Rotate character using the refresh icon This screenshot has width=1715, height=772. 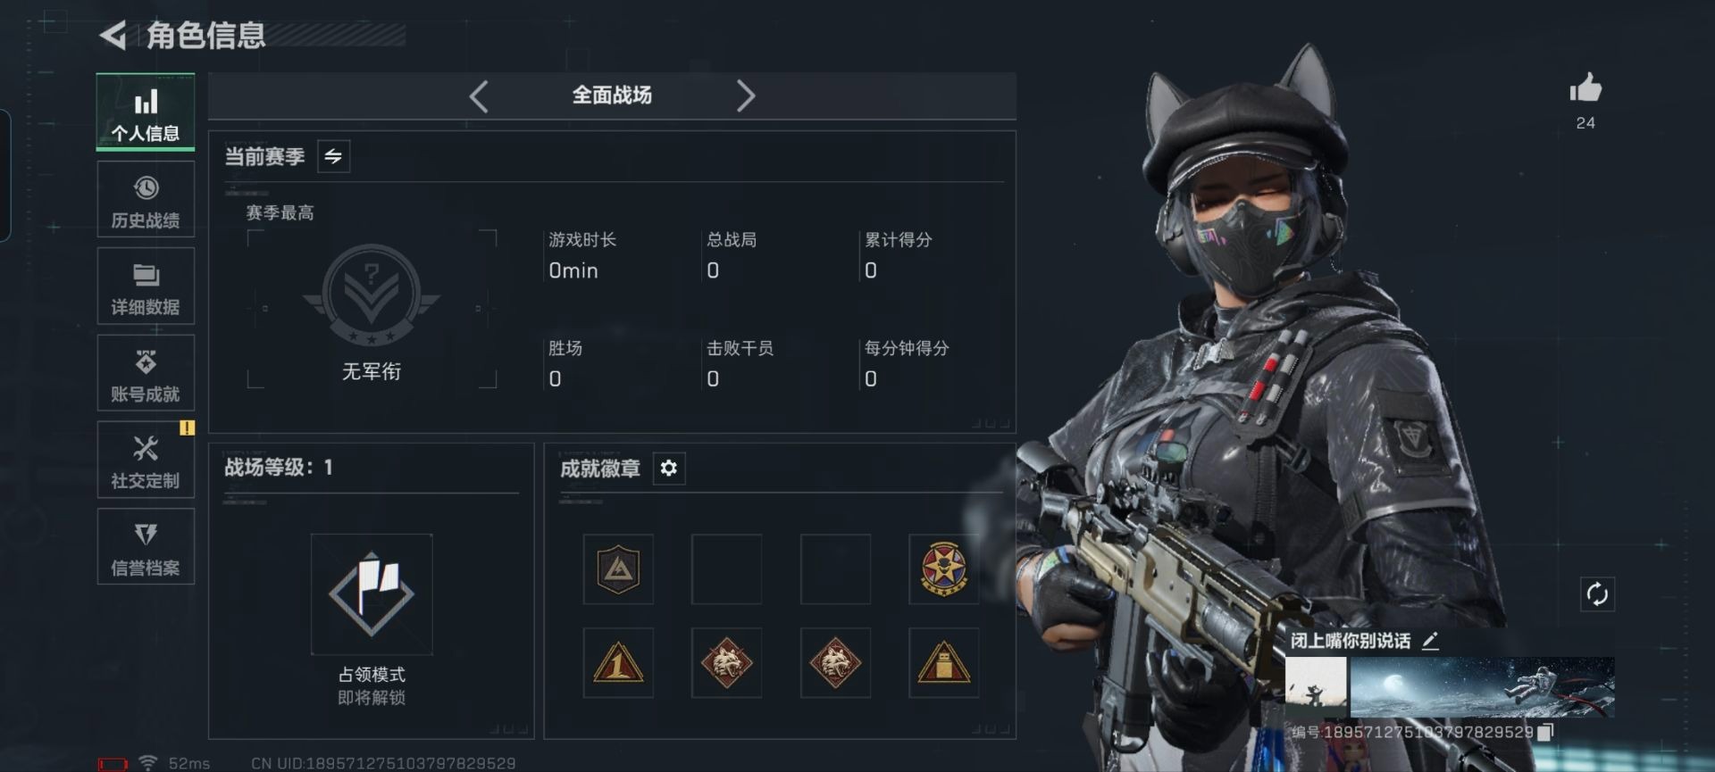coord(1597,594)
